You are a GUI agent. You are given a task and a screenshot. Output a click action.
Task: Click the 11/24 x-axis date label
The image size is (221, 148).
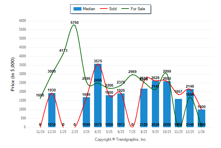pos(40,131)
